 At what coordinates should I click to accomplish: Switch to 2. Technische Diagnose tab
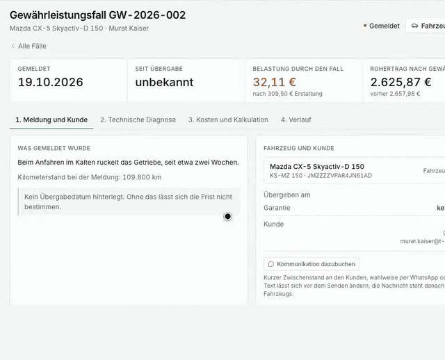pos(138,120)
